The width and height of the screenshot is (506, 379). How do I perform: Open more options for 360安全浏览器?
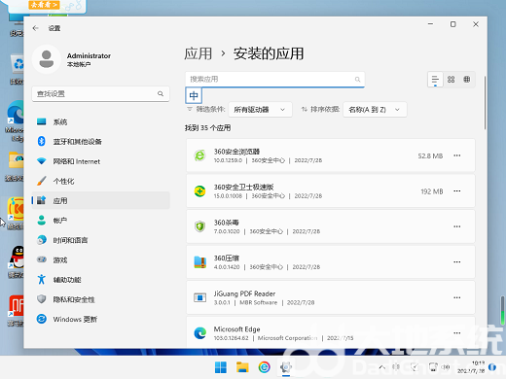coord(457,155)
